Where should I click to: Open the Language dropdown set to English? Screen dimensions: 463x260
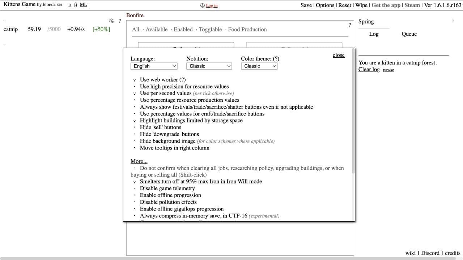click(x=154, y=66)
